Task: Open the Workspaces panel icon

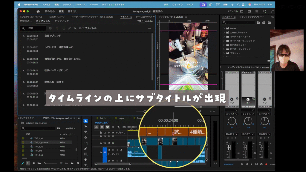Action: [242, 11]
